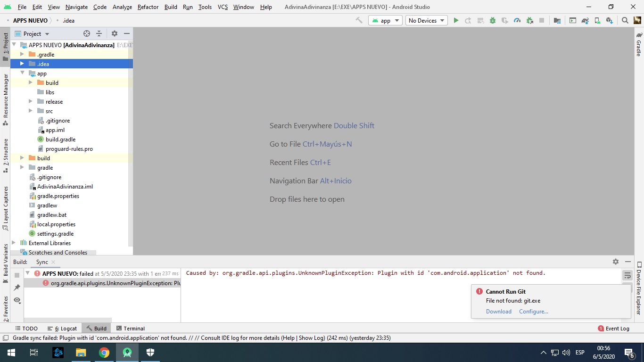The height and width of the screenshot is (362, 644).
Task: Expand the .idea folder arrow
Action: coord(22,64)
